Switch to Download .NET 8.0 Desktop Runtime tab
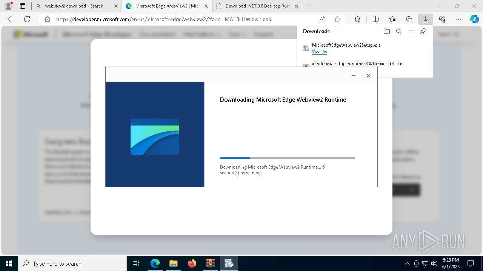The height and width of the screenshot is (271, 483). [258, 6]
